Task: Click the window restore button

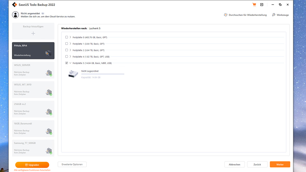Action: click(x=280, y=5)
